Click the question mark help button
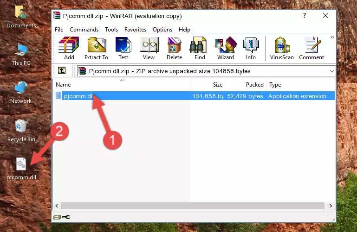357x232 pixels. 305,15
